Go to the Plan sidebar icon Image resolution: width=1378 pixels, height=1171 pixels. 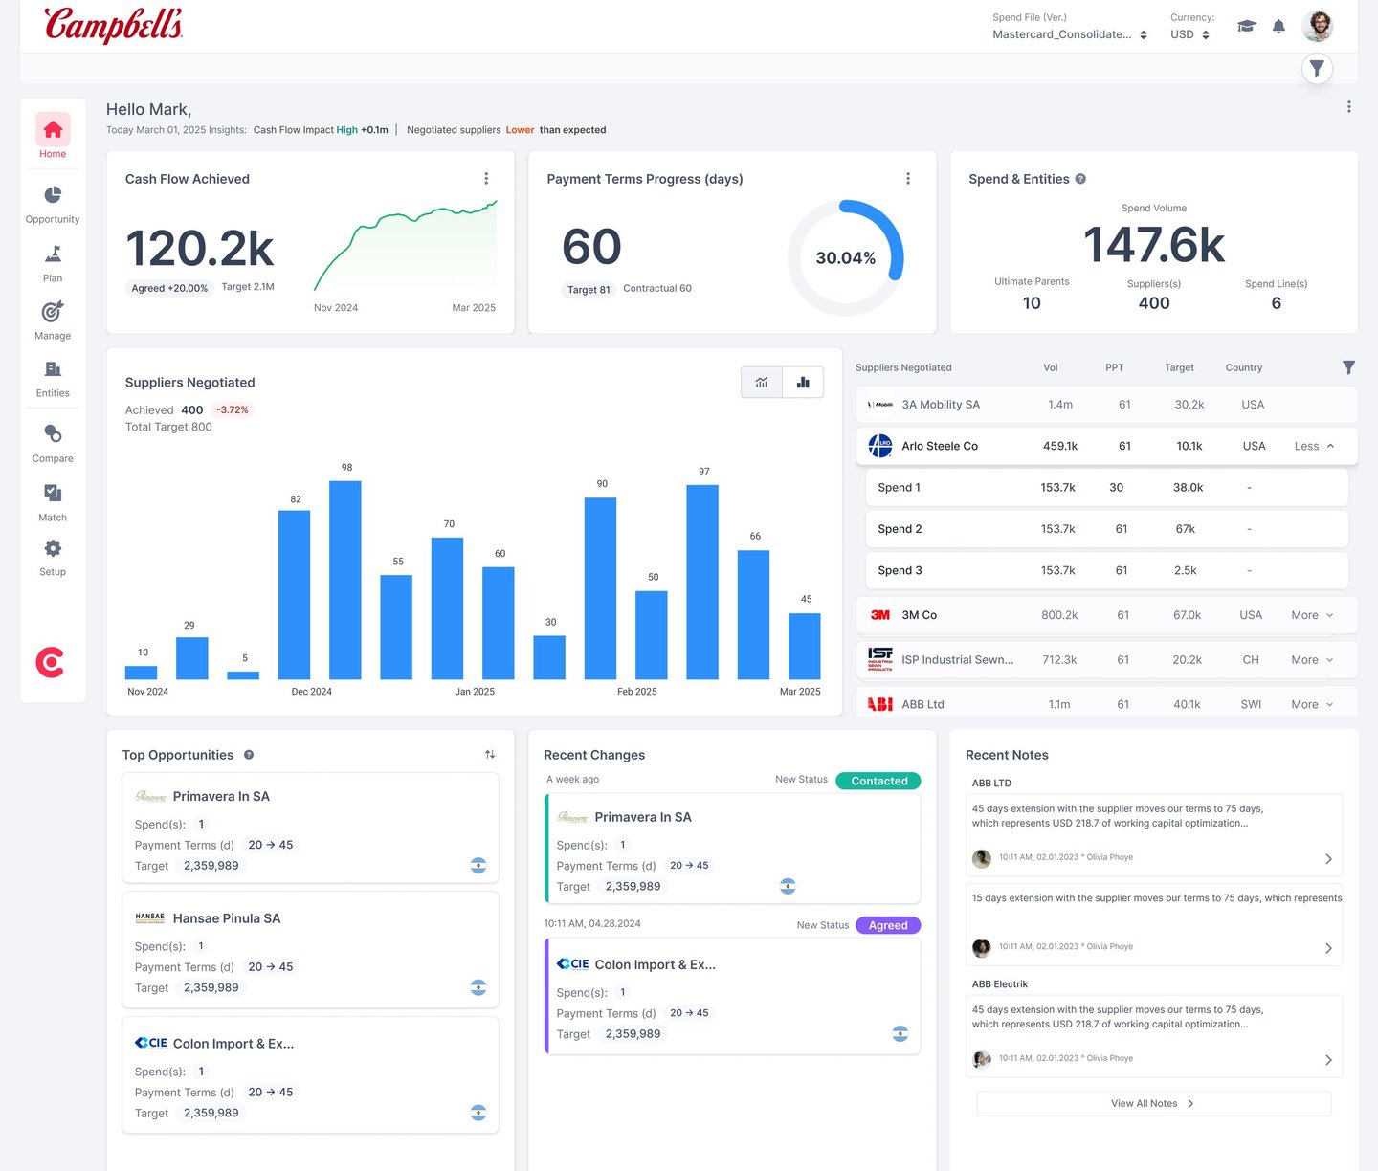coord(53,254)
